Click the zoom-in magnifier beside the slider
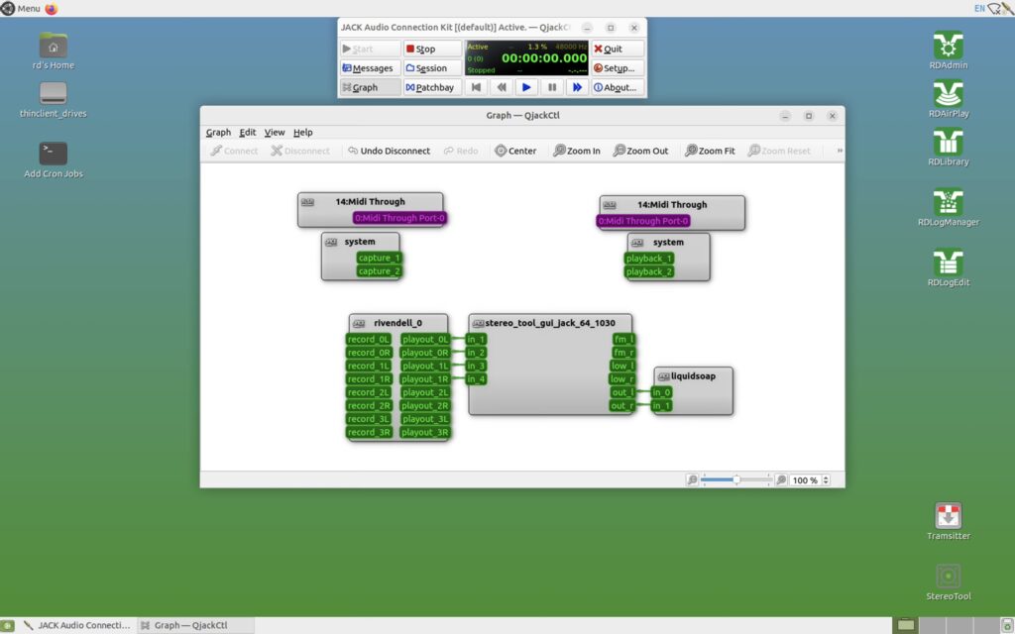Screen dimensions: 1015x634 click(781, 479)
